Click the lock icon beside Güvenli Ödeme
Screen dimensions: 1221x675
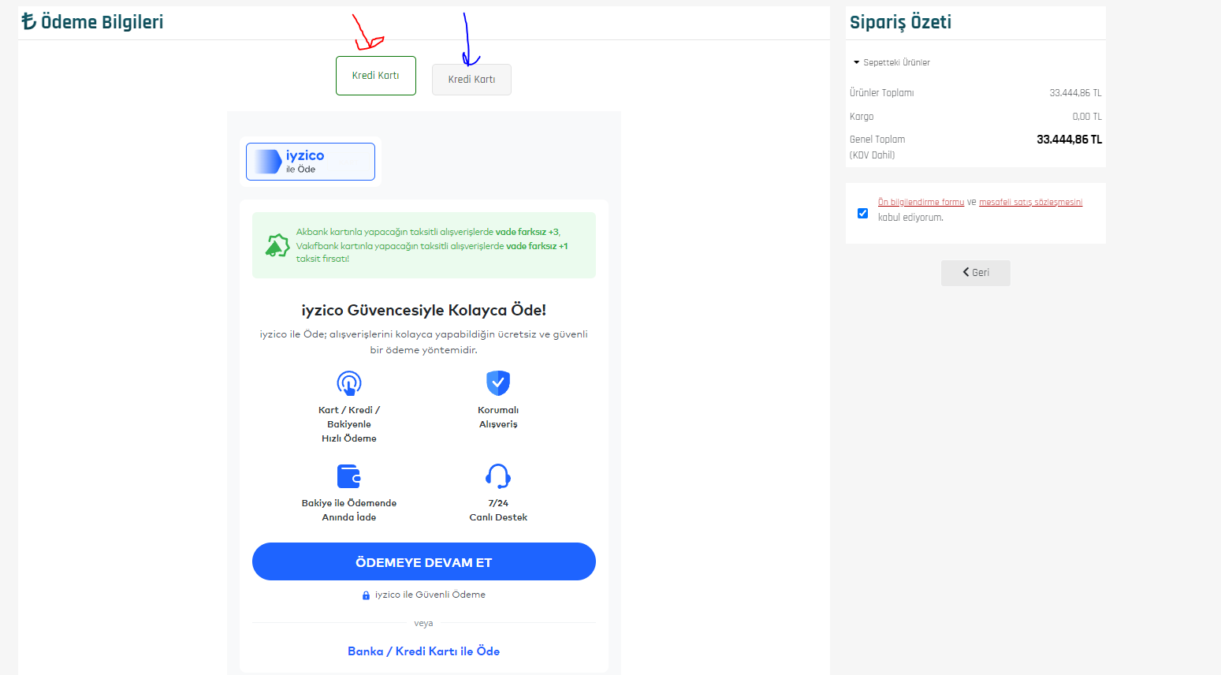366,595
